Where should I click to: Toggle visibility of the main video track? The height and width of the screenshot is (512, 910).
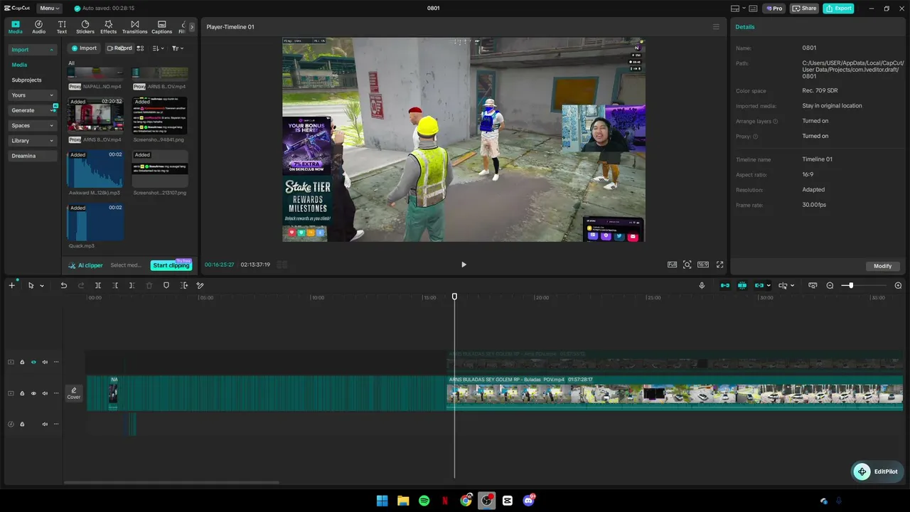pos(33,393)
